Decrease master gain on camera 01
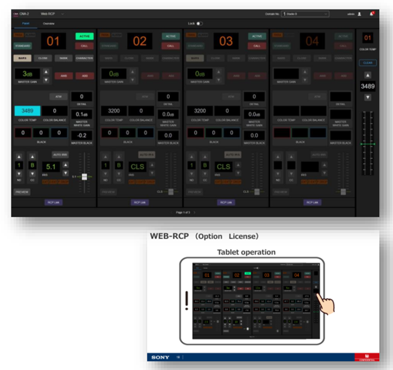 [x=46, y=80]
